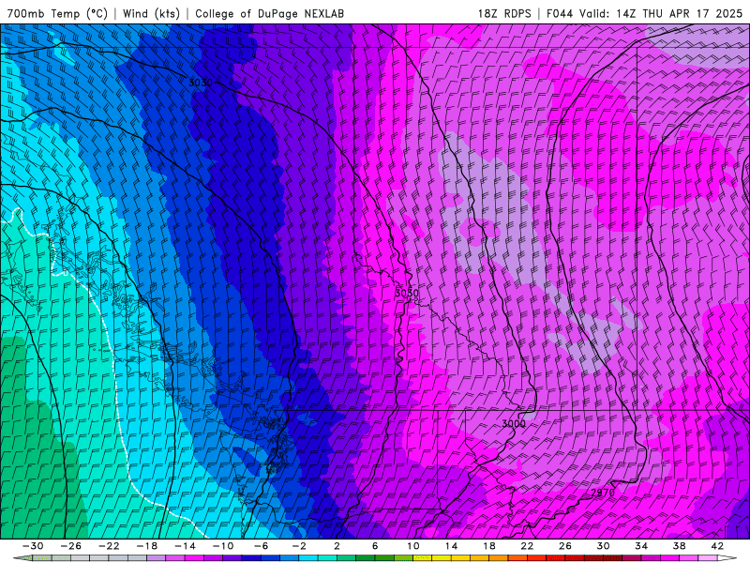Click the -2 value on the temperature scale

click(x=299, y=546)
